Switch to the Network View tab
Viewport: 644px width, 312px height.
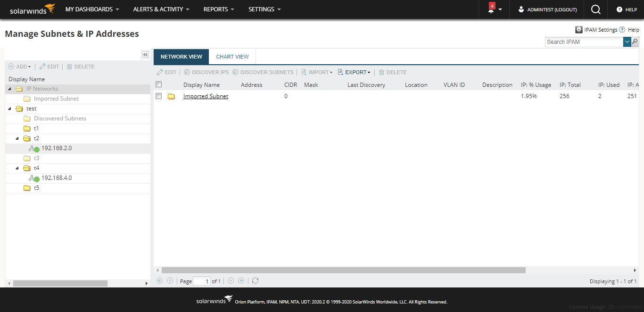pyautogui.click(x=182, y=57)
